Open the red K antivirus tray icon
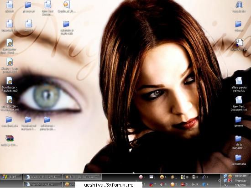 coord(230,181)
